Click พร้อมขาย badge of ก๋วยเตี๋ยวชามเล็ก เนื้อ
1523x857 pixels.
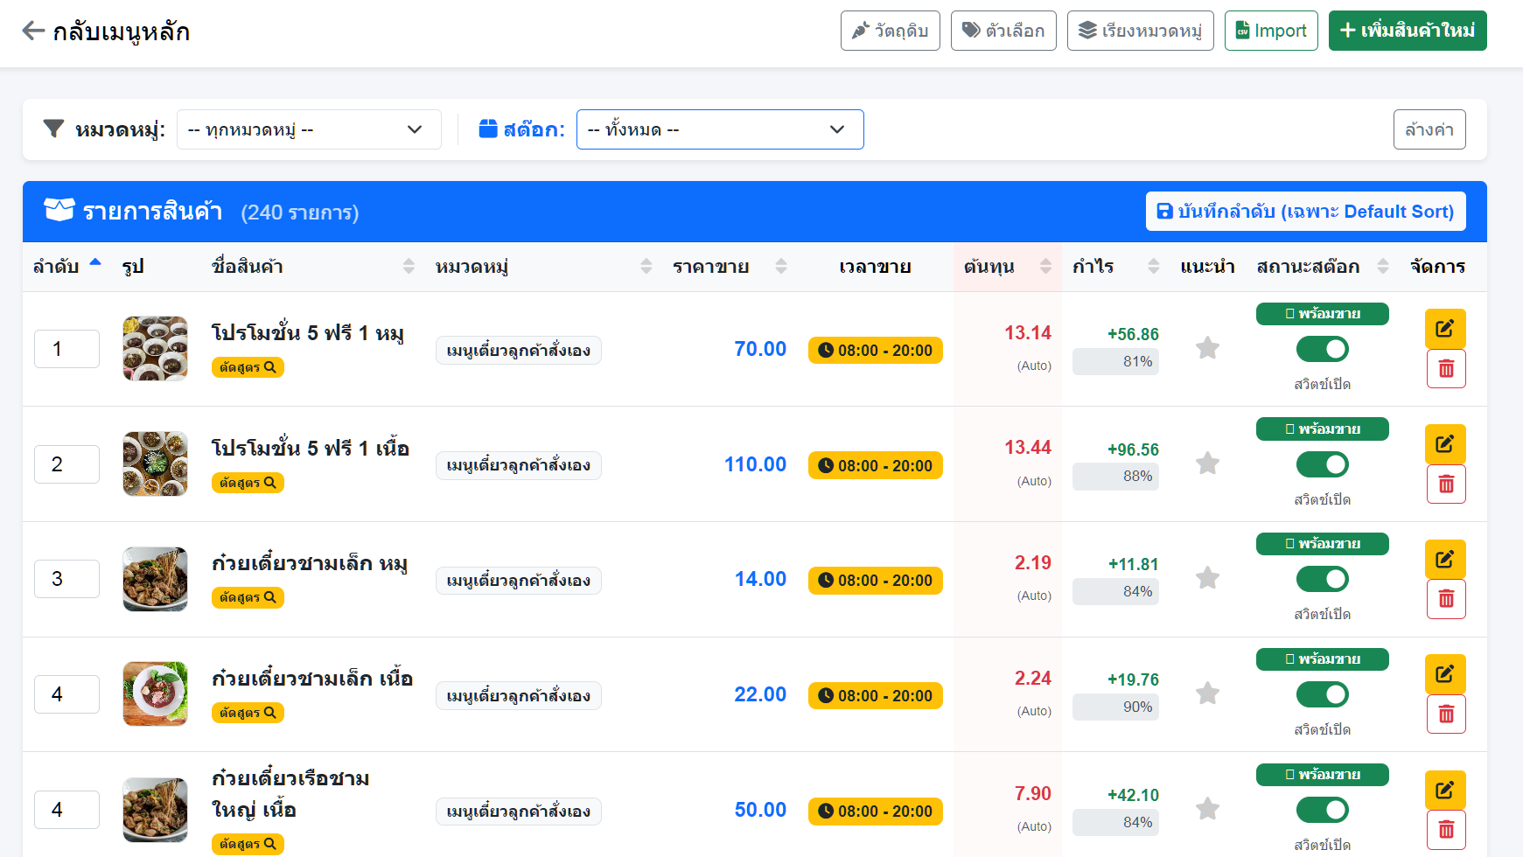(x=1323, y=659)
